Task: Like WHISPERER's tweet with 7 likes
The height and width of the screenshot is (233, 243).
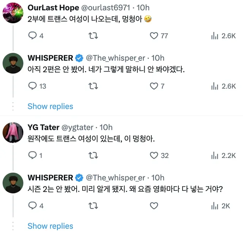Action: tap(154, 86)
